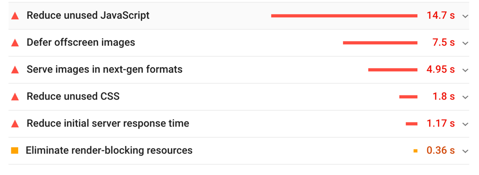Click the 4.95 s savings value
The height and width of the screenshot is (175, 479).
pyautogui.click(x=441, y=69)
